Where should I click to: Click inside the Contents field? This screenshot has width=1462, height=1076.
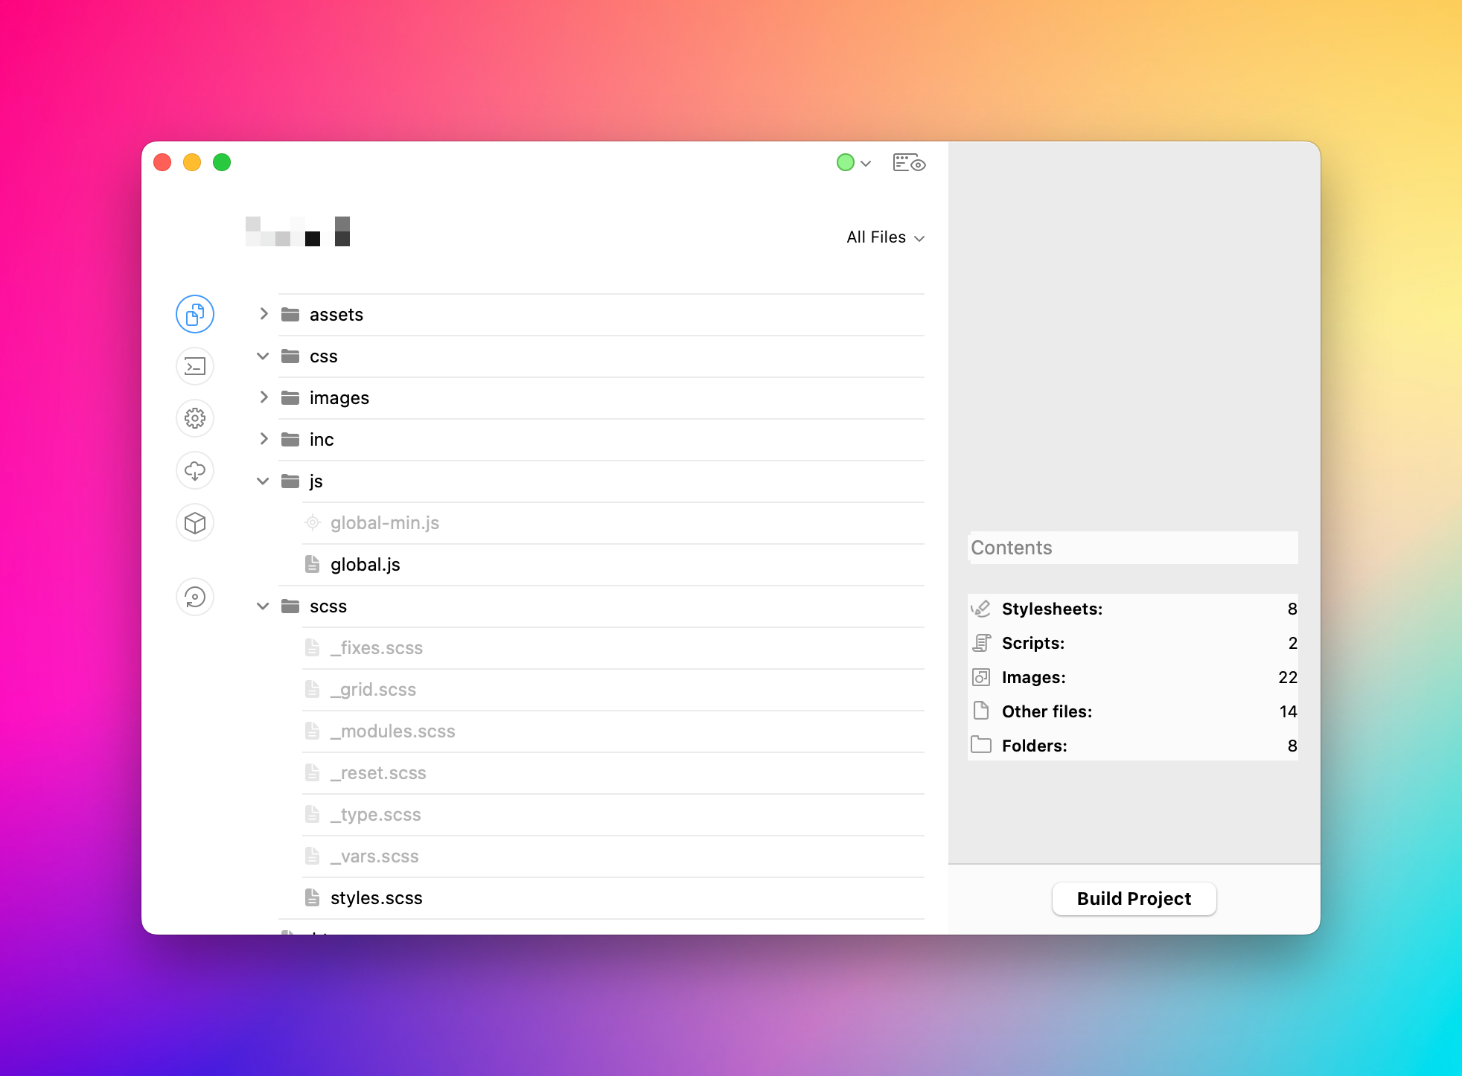point(1131,548)
